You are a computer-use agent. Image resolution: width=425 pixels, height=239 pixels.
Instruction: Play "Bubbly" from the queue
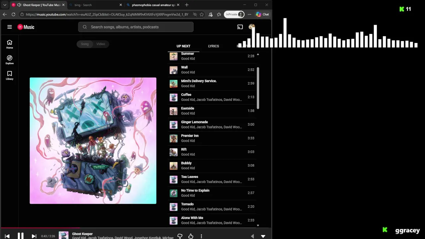click(212, 165)
